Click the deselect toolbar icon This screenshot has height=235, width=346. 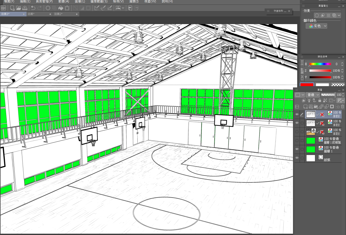tap(76, 8)
